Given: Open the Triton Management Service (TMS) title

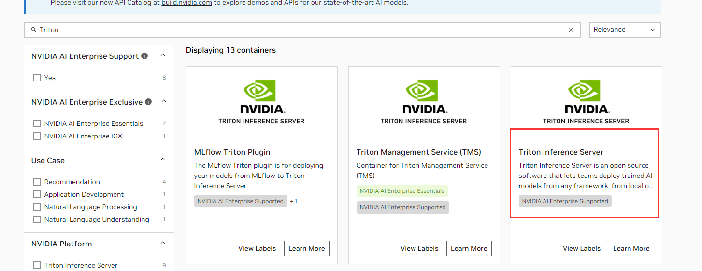Looking at the screenshot, I should [x=419, y=152].
